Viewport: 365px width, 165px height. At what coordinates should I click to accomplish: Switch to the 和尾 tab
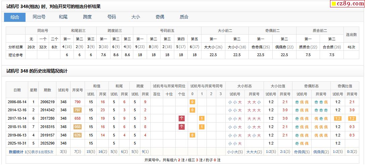[x=63, y=17]
